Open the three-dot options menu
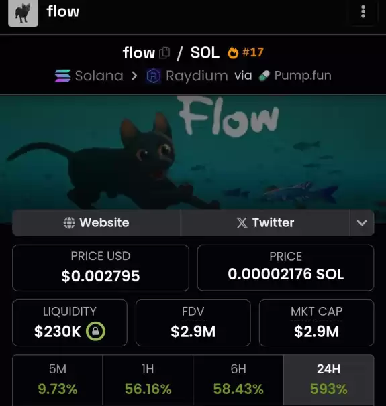Viewport: 386px width, 406px height. point(363,12)
